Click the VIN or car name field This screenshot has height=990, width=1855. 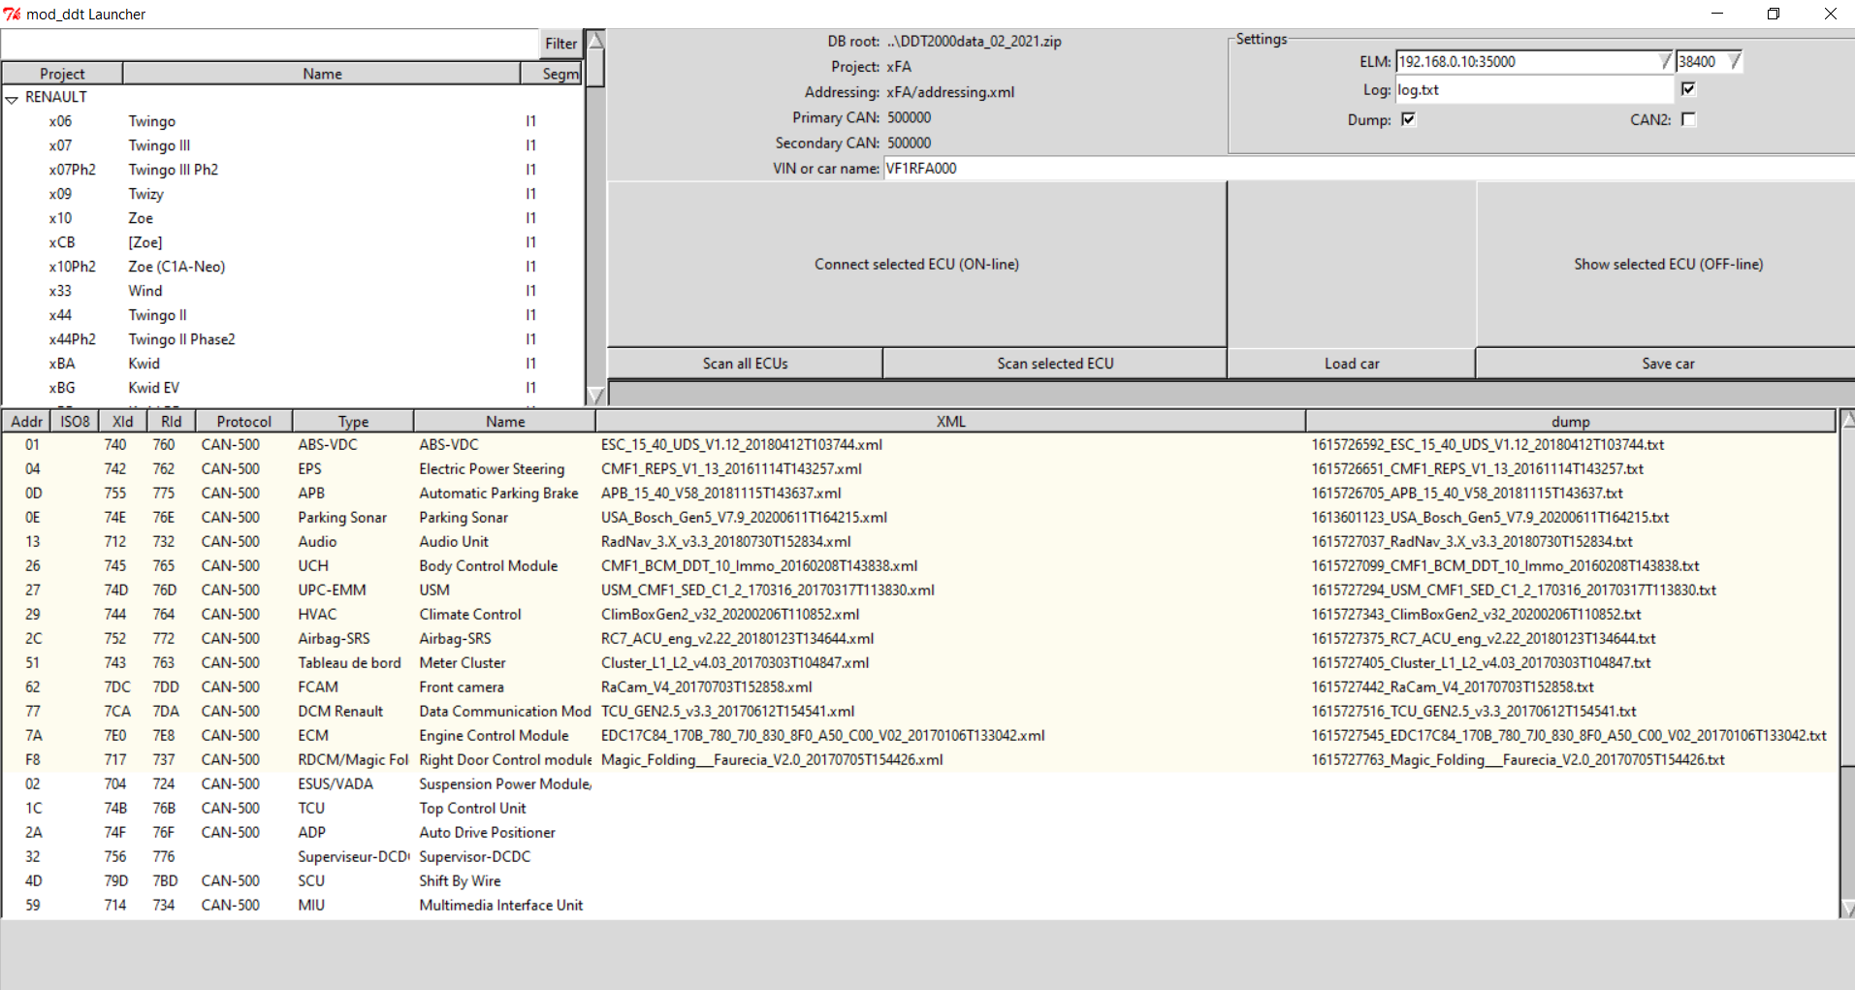1368,168
